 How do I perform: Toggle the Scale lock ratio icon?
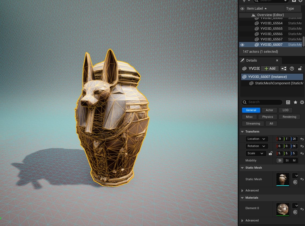270,153
